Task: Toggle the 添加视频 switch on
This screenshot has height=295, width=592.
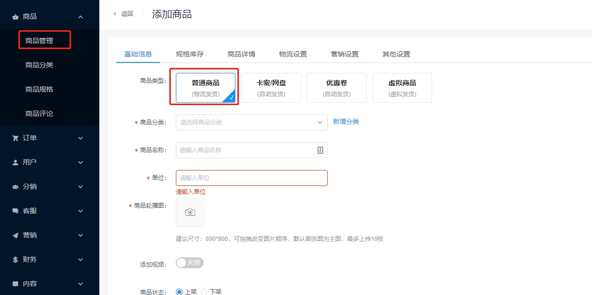Action: tap(190, 263)
